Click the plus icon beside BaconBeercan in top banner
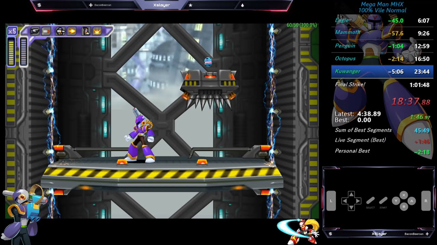The width and height of the screenshot is (437, 245). coord(90,5)
